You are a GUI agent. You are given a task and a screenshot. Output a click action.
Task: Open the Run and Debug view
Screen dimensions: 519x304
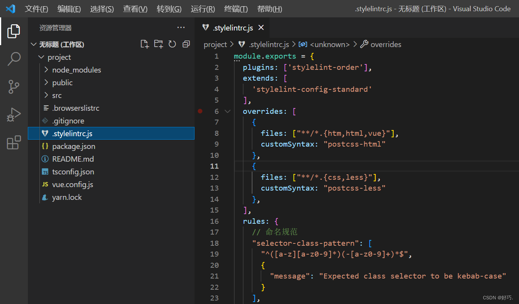[x=14, y=115]
